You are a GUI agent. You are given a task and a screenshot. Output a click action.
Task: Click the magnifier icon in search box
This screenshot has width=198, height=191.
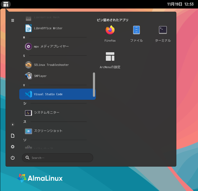(x=27, y=158)
